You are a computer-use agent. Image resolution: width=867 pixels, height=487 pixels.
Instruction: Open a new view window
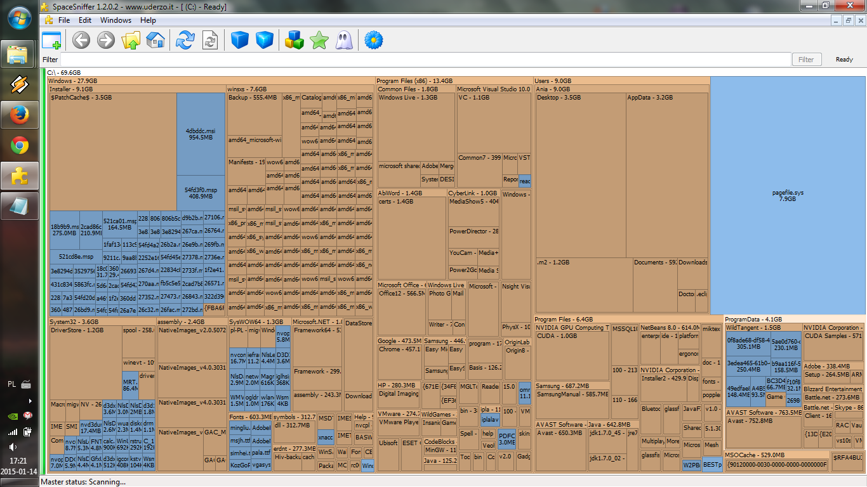pos(51,41)
